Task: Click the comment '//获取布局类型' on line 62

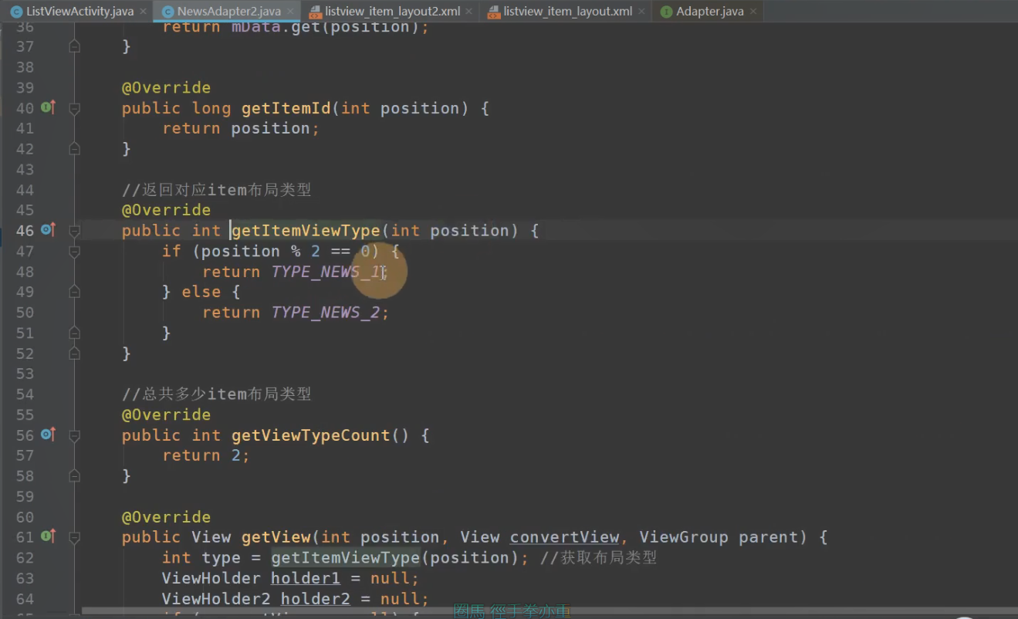Action: point(598,558)
